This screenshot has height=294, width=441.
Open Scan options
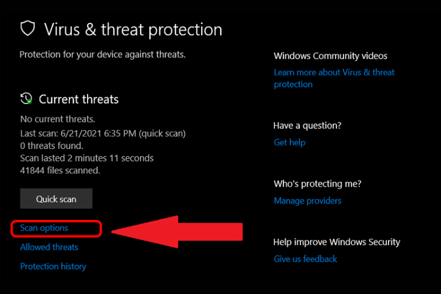[x=44, y=228]
